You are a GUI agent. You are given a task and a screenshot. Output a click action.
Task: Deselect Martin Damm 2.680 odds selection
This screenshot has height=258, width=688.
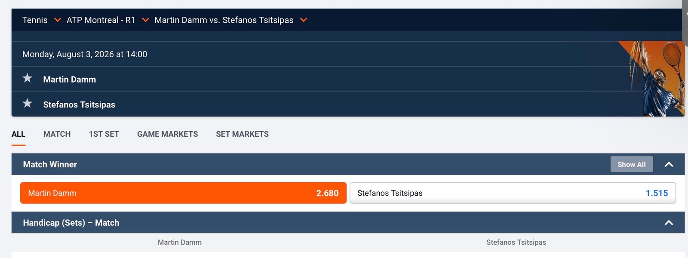coord(183,193)
